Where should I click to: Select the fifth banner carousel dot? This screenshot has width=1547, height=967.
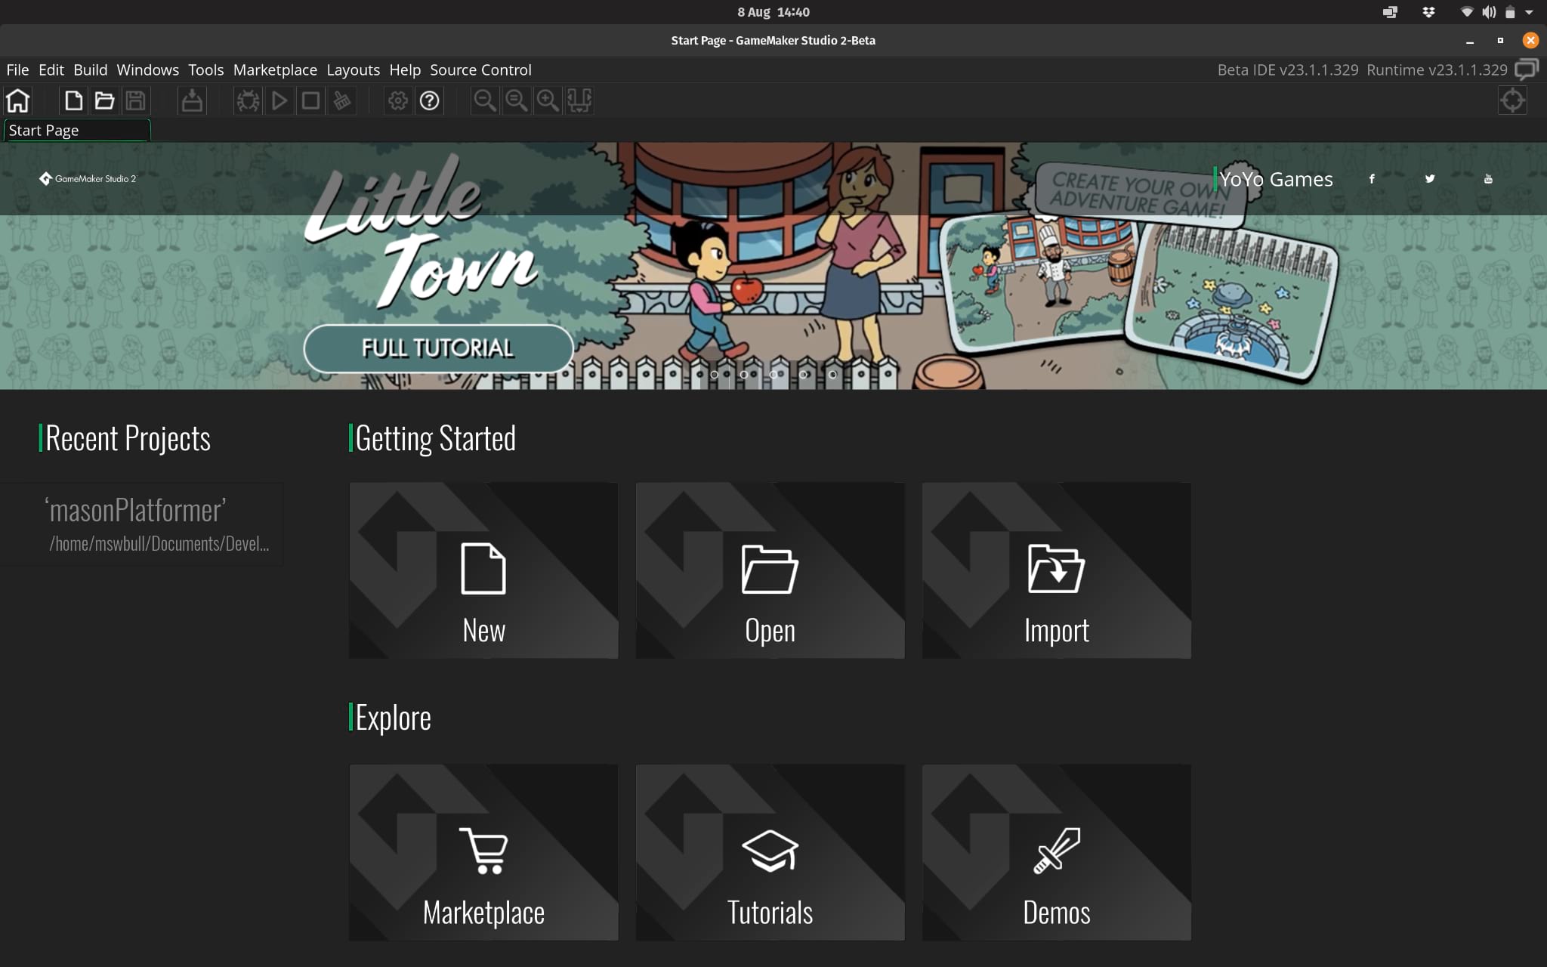pyautogui.click(x=832, y=374)
